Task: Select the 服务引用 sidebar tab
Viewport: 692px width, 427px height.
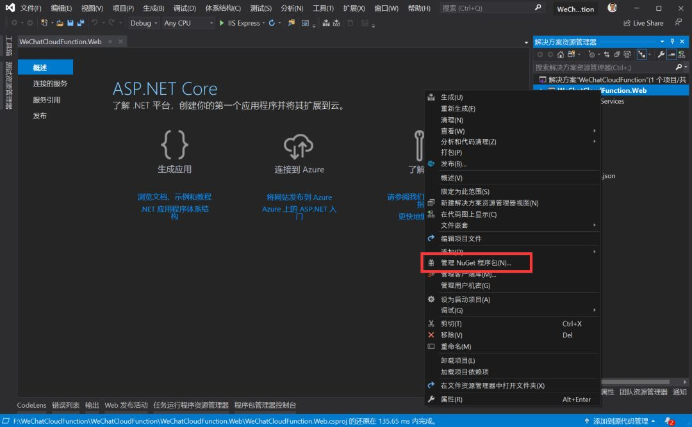Action: coord(45,100)
